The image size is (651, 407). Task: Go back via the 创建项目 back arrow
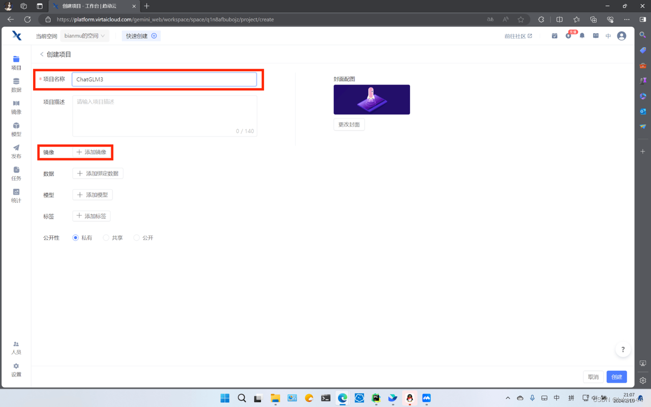click(x=42, y=54)
